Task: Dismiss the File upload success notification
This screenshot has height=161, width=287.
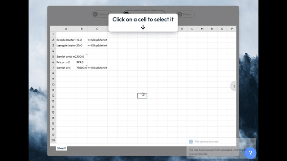Action: click(x=252, y=141)
